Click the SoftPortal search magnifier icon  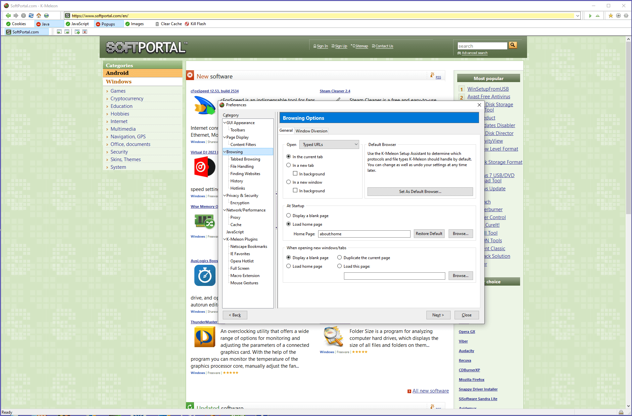coord(513,45)
